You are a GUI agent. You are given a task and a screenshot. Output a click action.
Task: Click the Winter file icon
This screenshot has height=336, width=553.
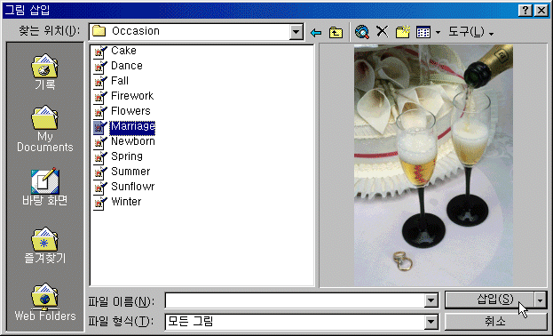[x=100, y=204]
